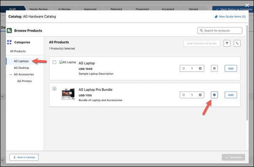Click the USD 1049 price text
Image resolution: width=254 pixels, height=167 pixels.
pos(85,69)
